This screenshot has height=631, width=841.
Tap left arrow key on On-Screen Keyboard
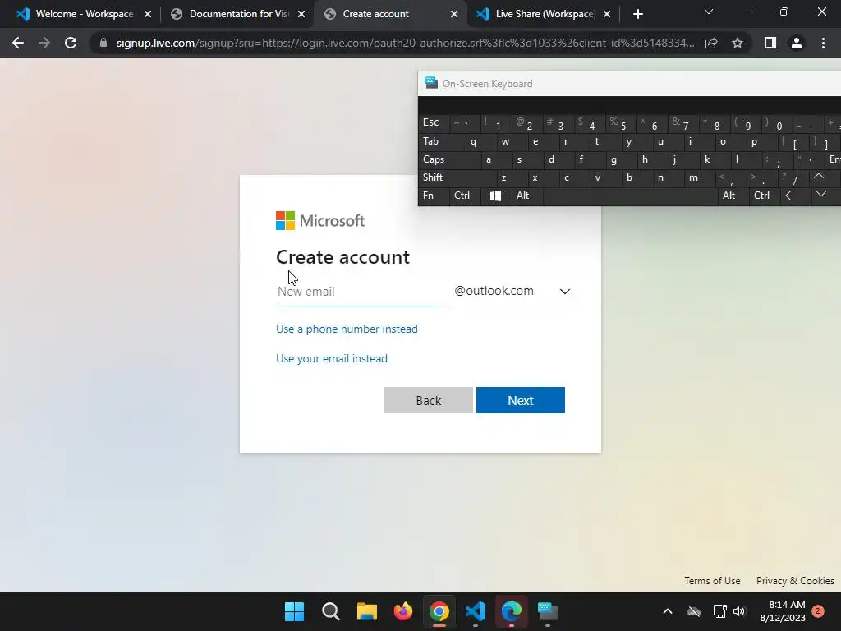[795, 196]
